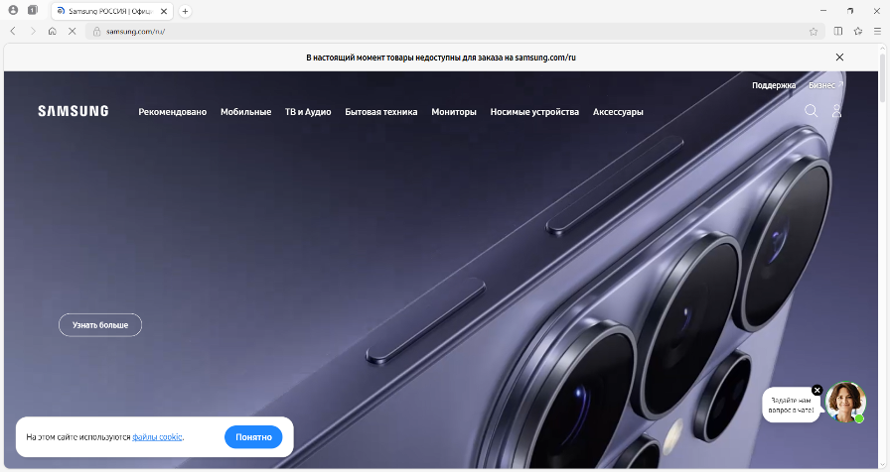The width and height of the screenshot is (890, 472).
Task: Add this page to favorites star
Action: [814, 32]
